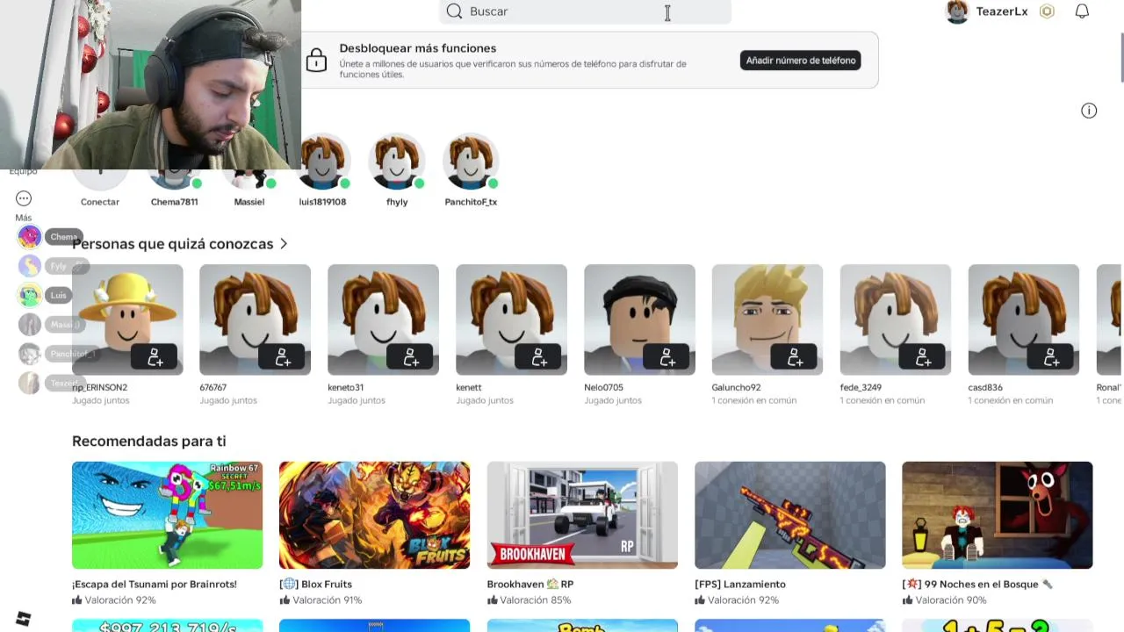Open the [FPS] Lanzamiento game thumbnail

(790, 515)
